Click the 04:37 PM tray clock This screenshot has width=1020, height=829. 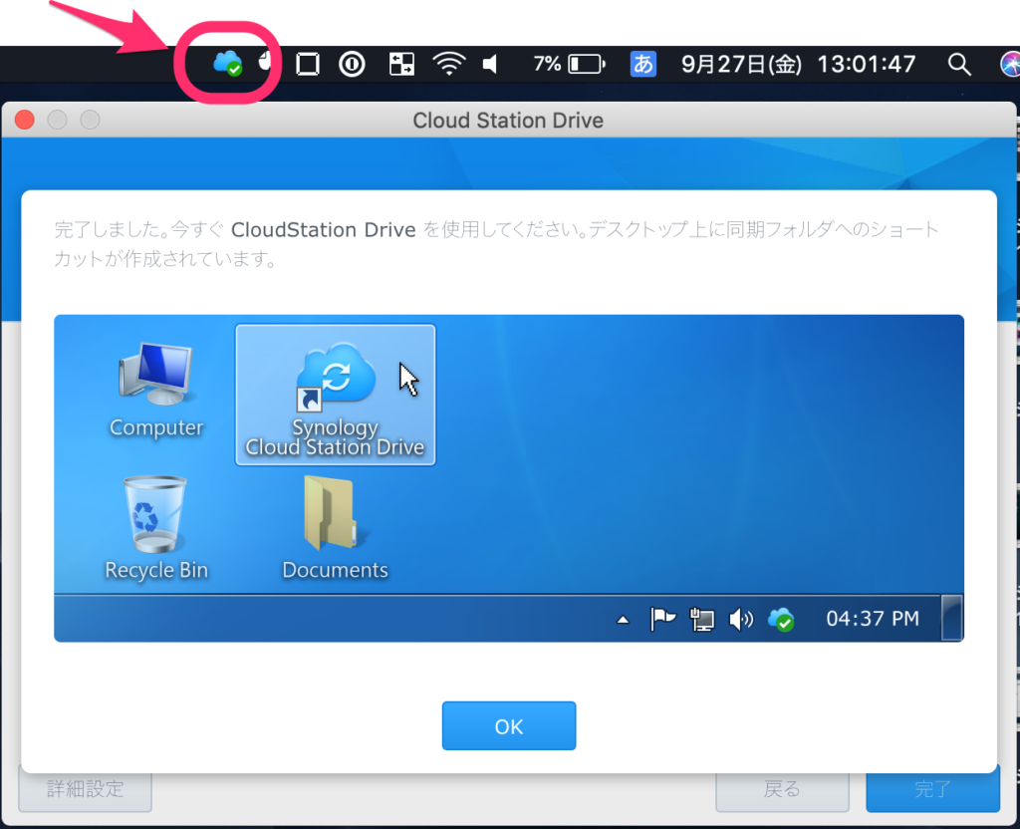click(x=873, y=620)
